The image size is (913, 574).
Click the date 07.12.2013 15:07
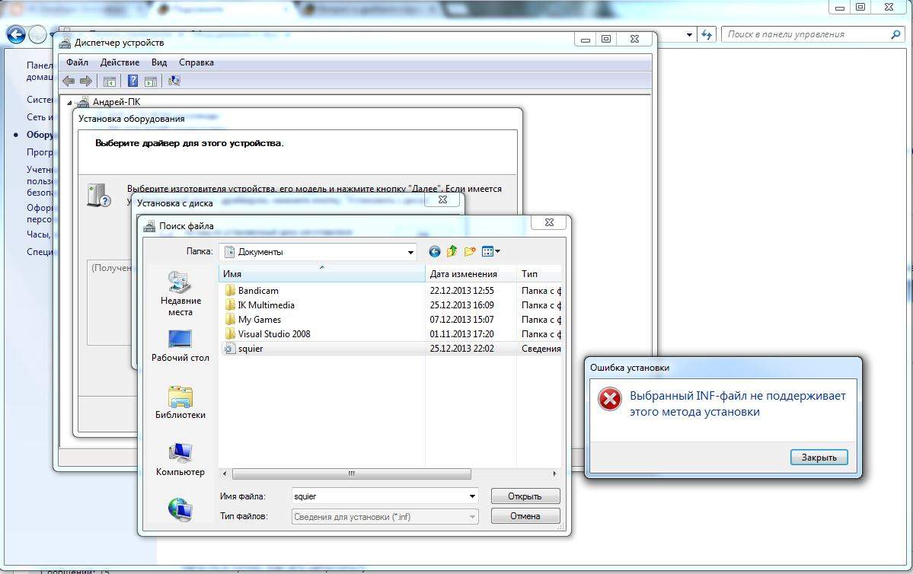pyautogui.click(x=461, y=320)
